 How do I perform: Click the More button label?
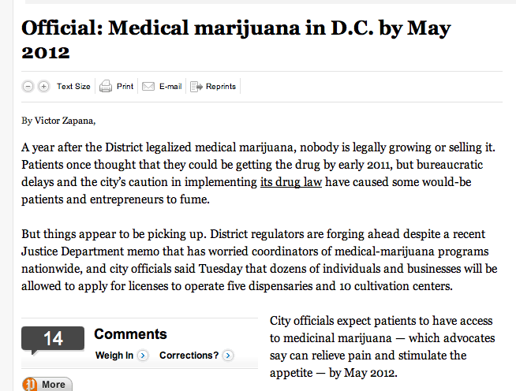54,385
